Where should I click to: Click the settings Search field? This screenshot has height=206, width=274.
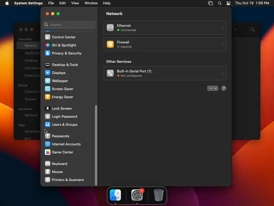click(69, 25)
